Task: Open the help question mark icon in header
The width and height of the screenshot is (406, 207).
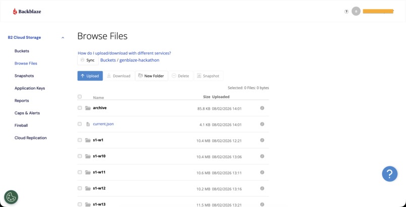Action: pyautogui.click(x=347, y=12)
